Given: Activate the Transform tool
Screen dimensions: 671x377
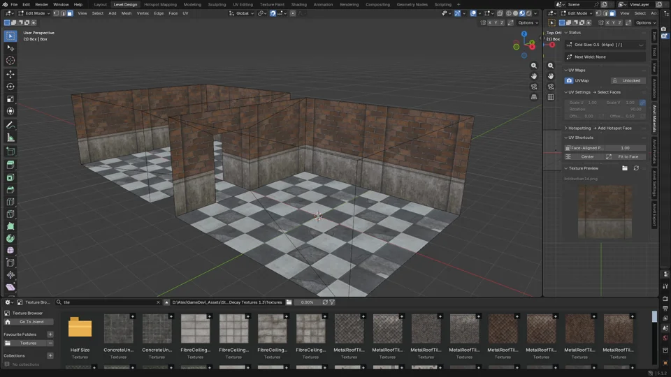Looking at the screenshot, I should [x=10, y=111].
